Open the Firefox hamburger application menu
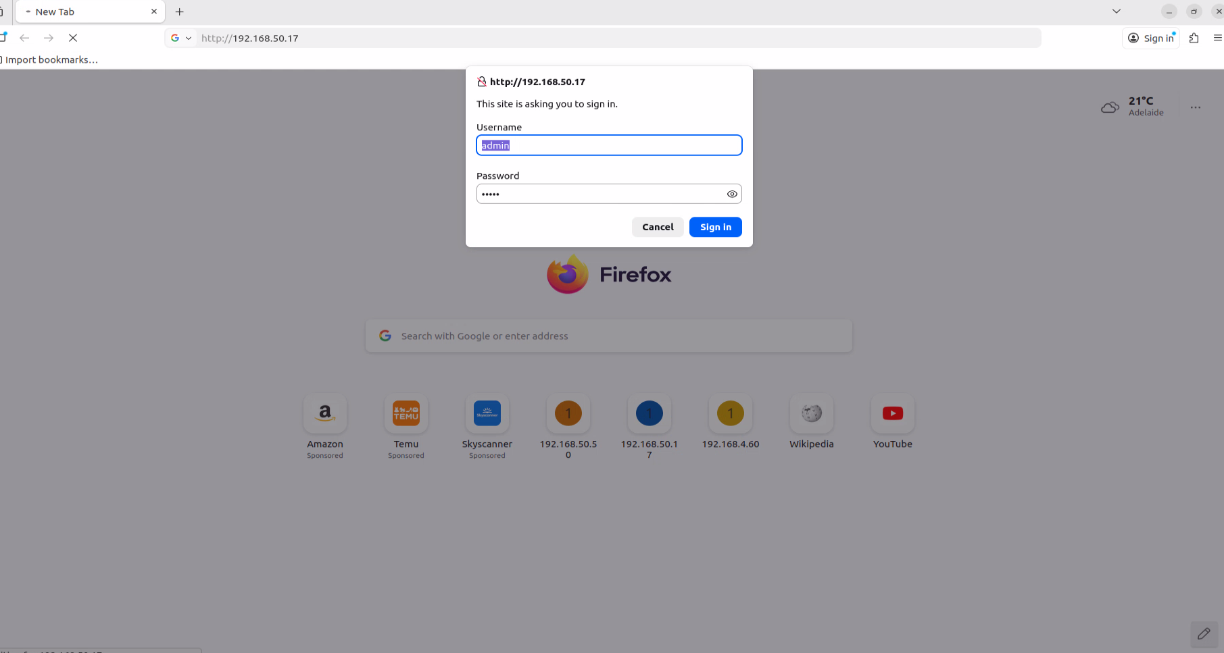The width and height of the screenshot is (1224, 653). (x=1217, y=38)
